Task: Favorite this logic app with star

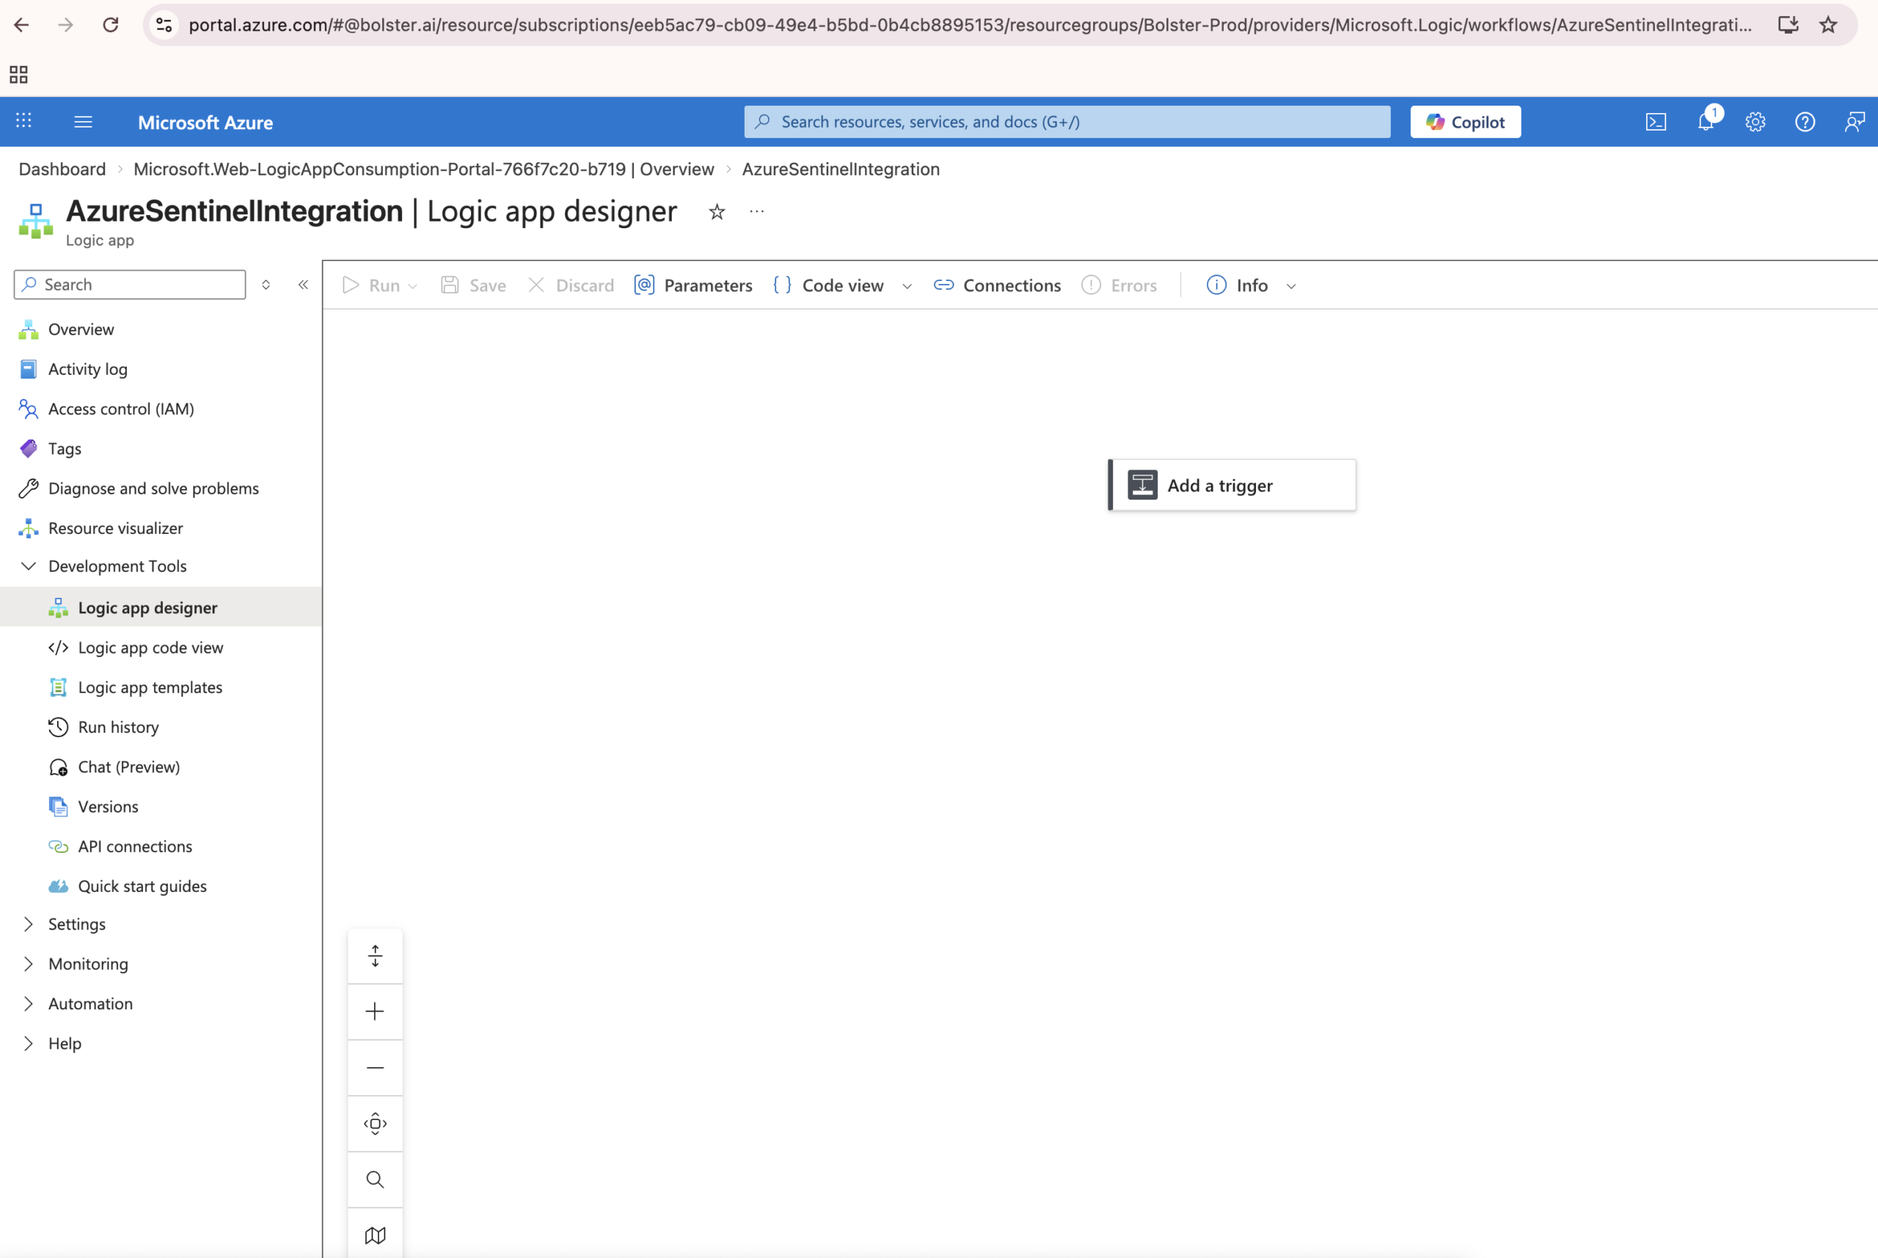Action: (717, 212)
